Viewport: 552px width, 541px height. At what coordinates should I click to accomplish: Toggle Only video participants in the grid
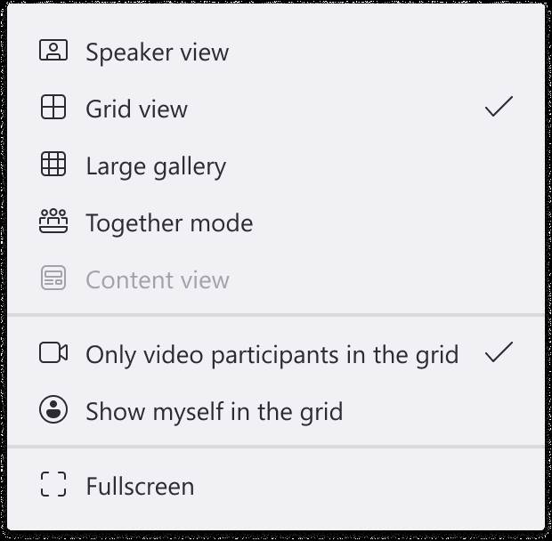[272, 355]
